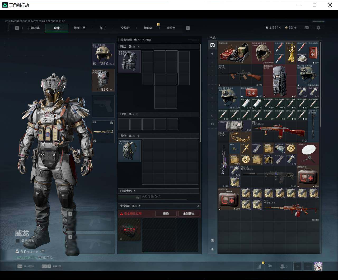Click the help icon beside 安全箱
The height and width of the screenshot is (280, 338).
(140, 206)
